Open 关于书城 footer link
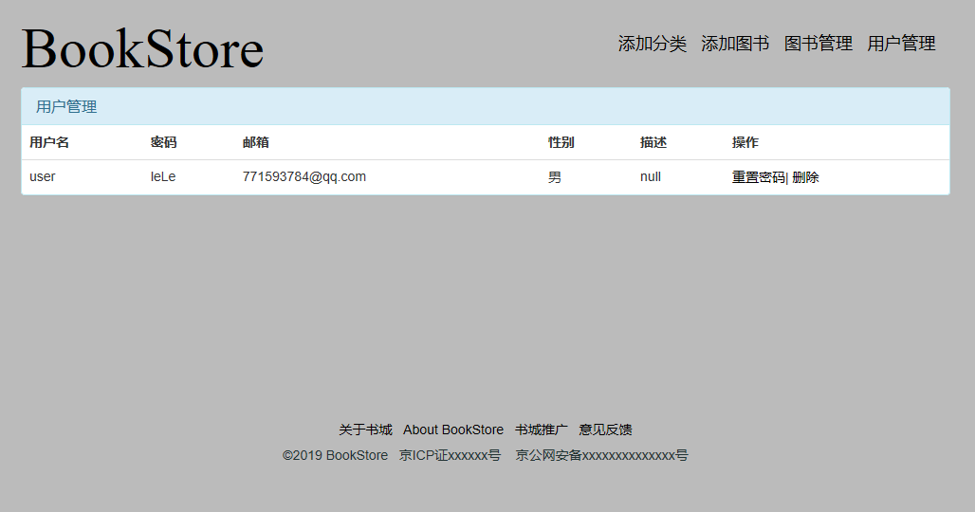This screenshot has width=975, height=512. coord(366,430)
